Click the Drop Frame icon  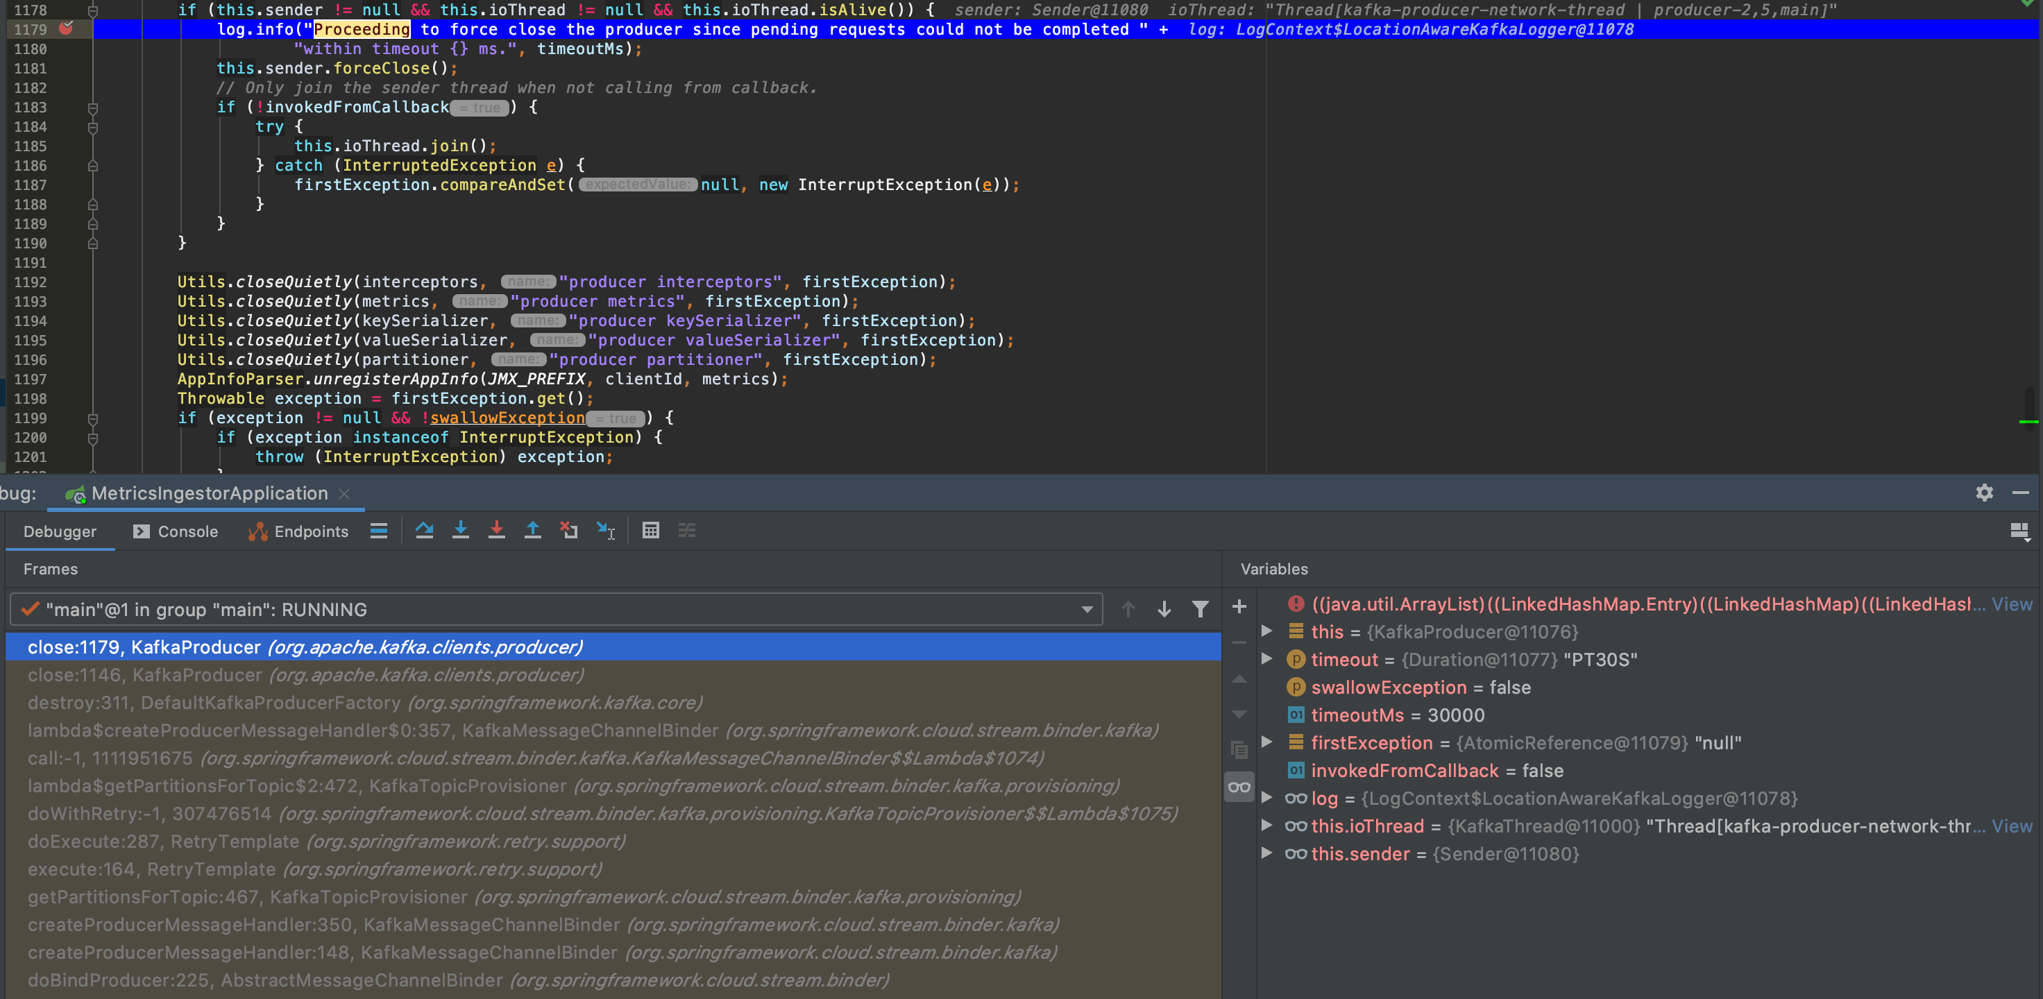point(568,531)
